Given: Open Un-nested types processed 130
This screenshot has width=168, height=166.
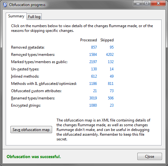Looking at the screenshot, I should pyautogui.click(x=94, y=69).
